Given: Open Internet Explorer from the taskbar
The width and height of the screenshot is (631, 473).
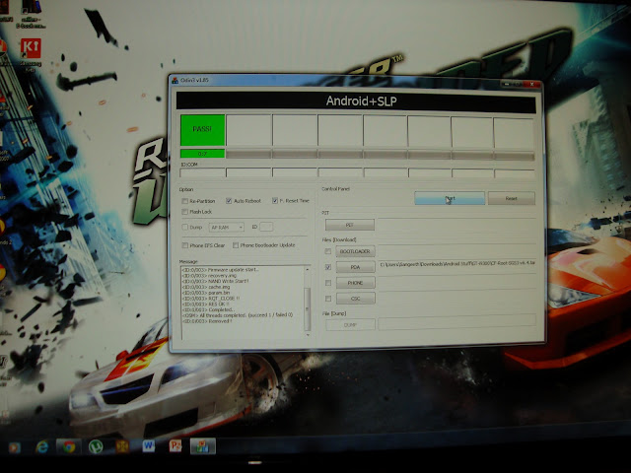Looking at the screenshot, I should point(41,446).
